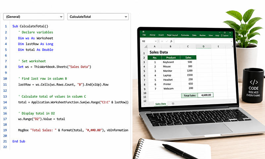Click the '' Declare variables' comment
This screenshot has width=265, height=159.
tap(35, 32)
